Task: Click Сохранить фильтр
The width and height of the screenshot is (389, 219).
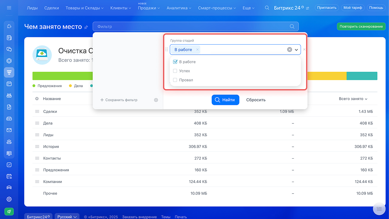Action: coord(119,100)
